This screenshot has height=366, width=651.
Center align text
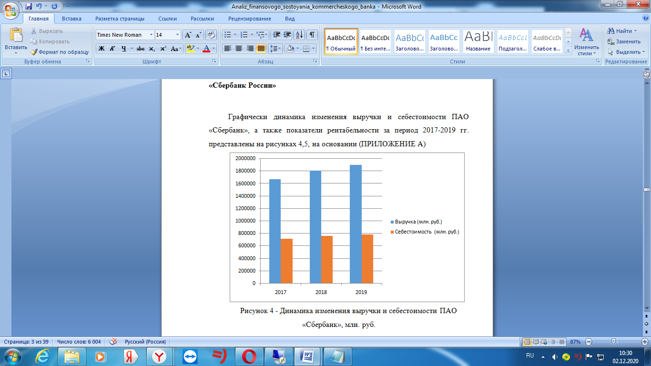pyautogui.click(x=239, y=49)
